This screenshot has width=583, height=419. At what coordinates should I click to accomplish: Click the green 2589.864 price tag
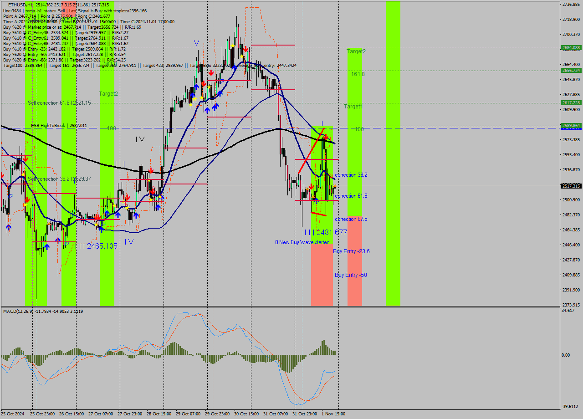click(x=571, y=125)
